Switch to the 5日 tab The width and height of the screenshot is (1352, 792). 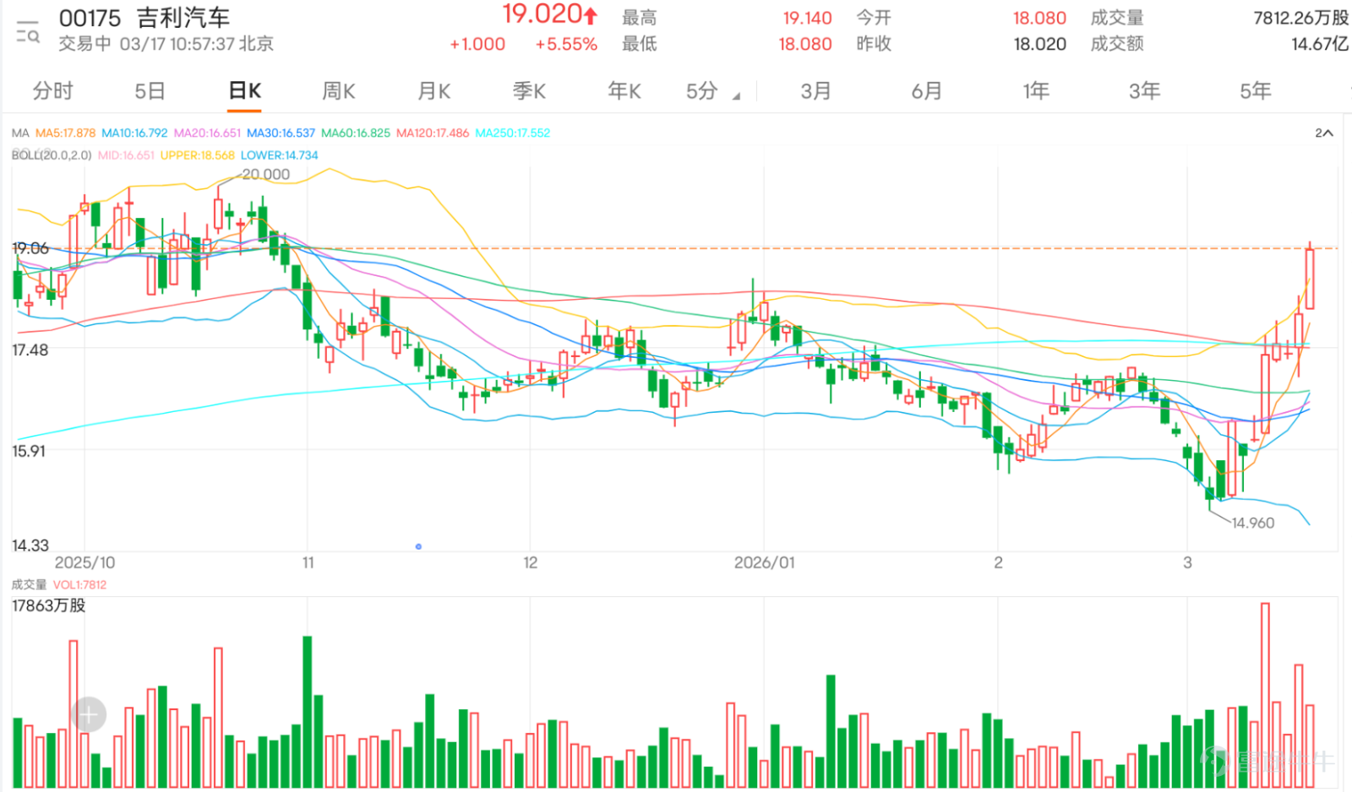tap(150, 90)
